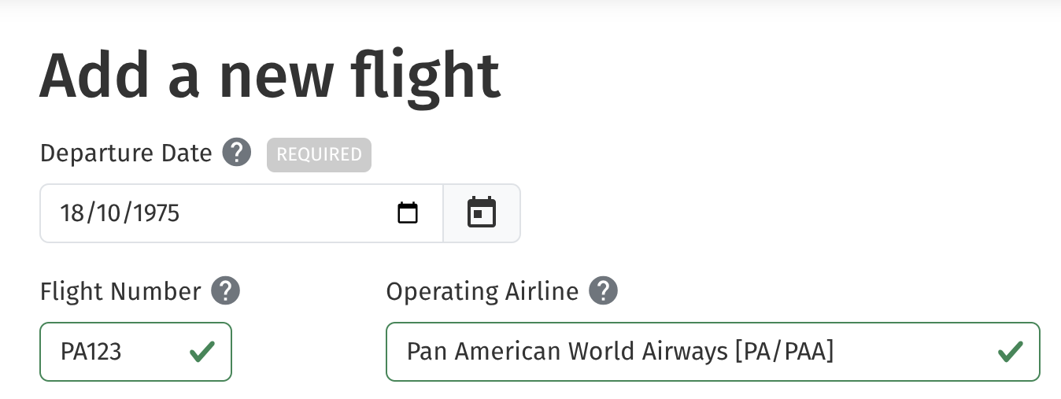Select the day segment 18 in the date

(x=72, y=213)
